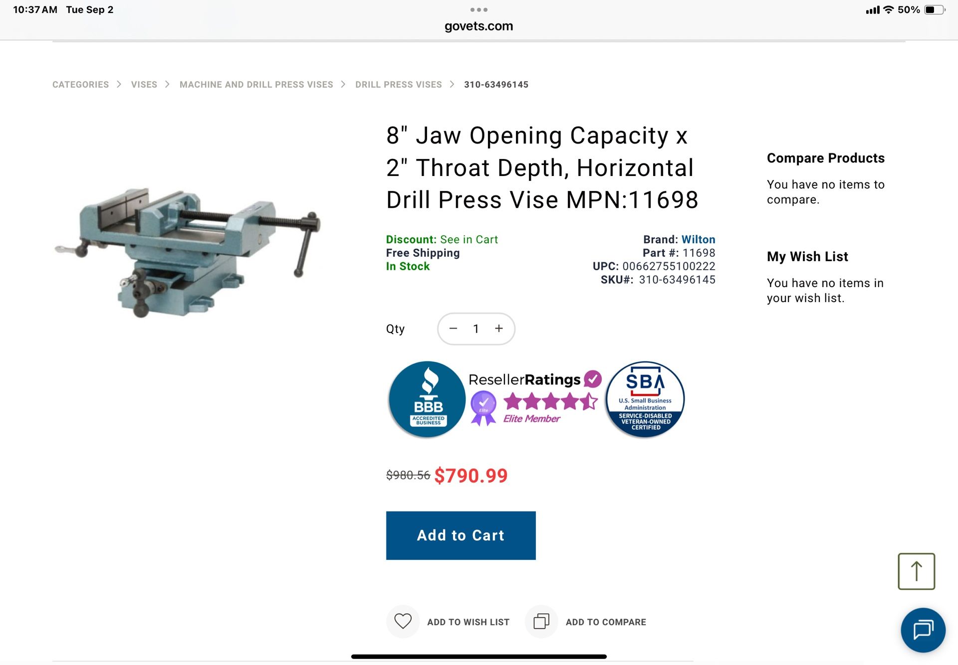The width and height of the screenshot is (958, 665).
Task: Tap the three-dot multitasking menu
Action: 479,9
